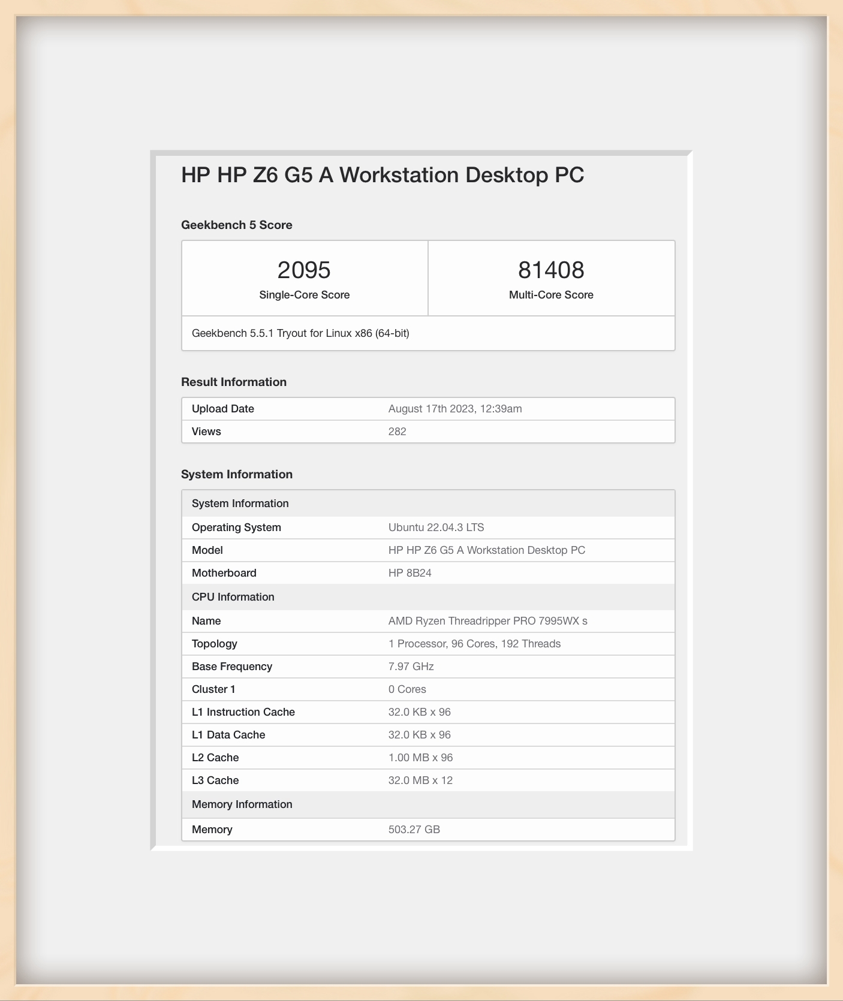The height and width of the screenshot is (1001, 843).
Task: Click the AMD Ryzen Threadripper PRO 7995WX s value
Action: (488, 621)
